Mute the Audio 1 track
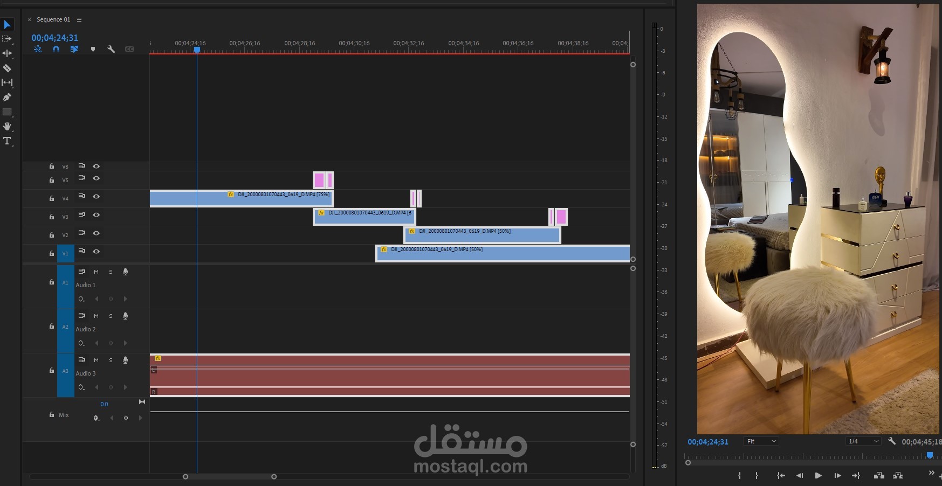The width and height of the screenshot is (942, 486). 96,272
